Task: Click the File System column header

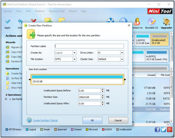Action: [x=163, y=75]
